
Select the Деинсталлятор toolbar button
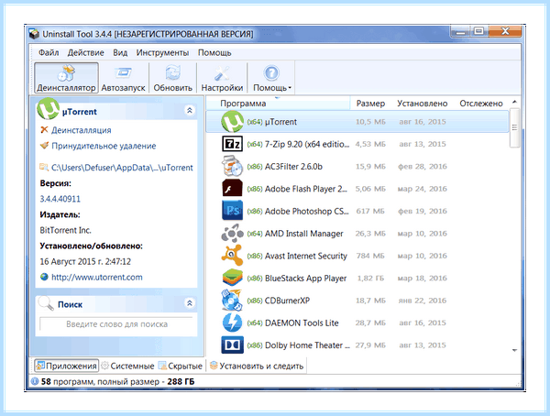(x=66, y=78)
